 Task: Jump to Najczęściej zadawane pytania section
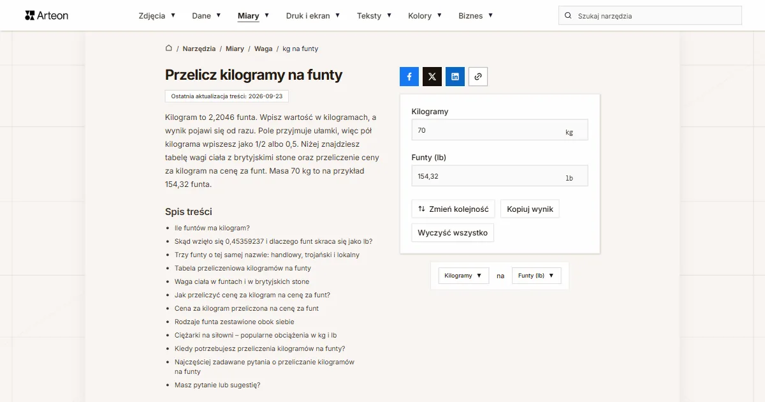tap(265, 367)
